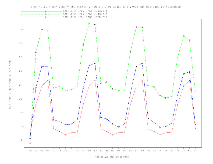Screen dimensions: 213x164
Task: Click x-axis forecast hour label 54
Action: (x=136, y=151)
